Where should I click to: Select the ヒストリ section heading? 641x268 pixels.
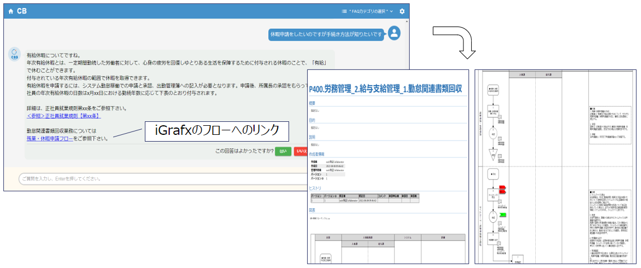[x=315, y=188]
